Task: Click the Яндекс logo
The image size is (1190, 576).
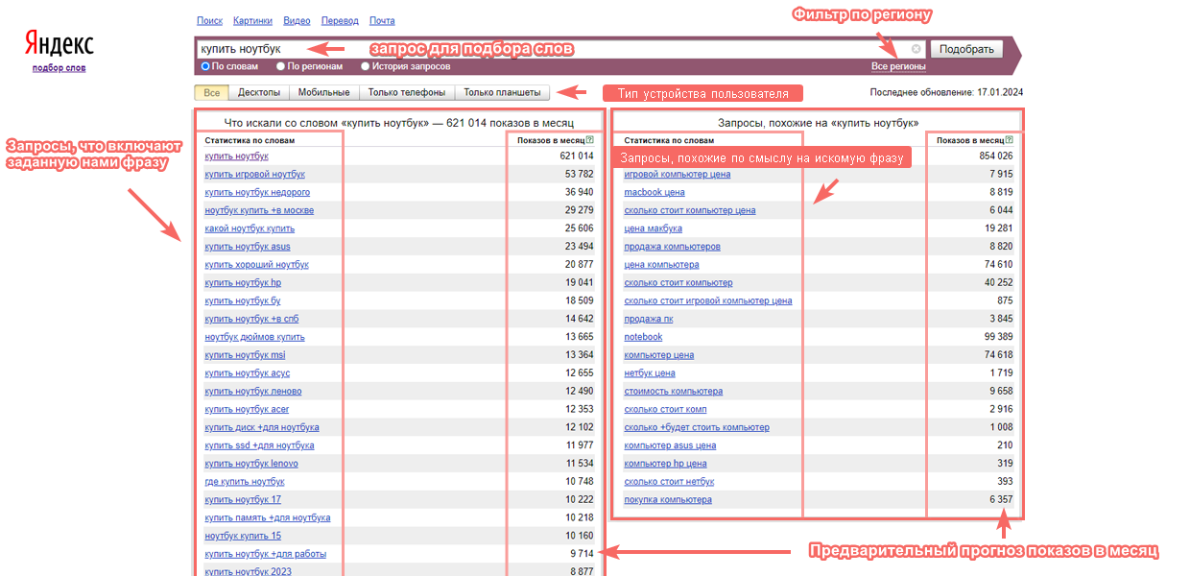Action: point(59,44)
